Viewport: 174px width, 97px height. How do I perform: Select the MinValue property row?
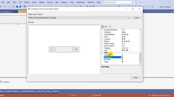(x=121, y=60)
